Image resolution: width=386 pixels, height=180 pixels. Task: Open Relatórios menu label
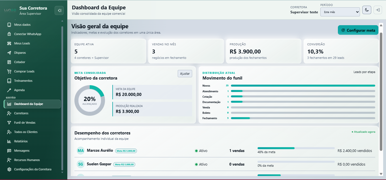tap(21, 141)
